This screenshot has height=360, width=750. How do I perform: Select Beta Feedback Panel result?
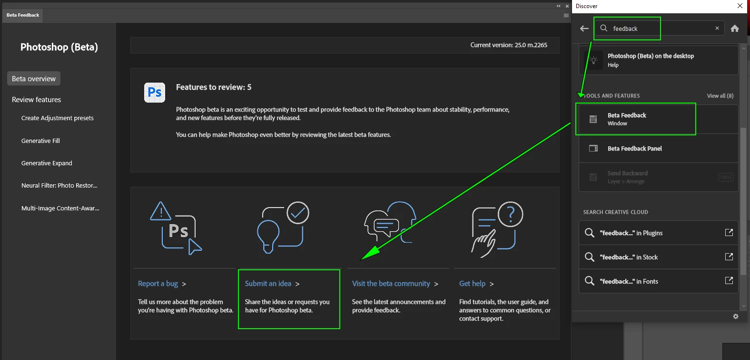pos(659,149)
